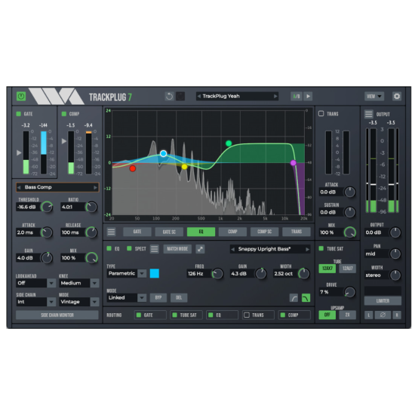
Task: Open the TrackPlug Yeah preset selector
Action: tap(237, 96)
